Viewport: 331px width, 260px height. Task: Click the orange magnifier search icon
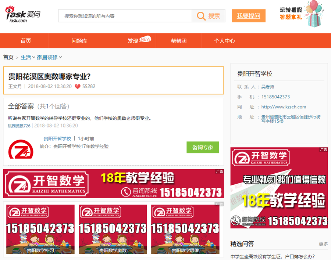[201, 16]
